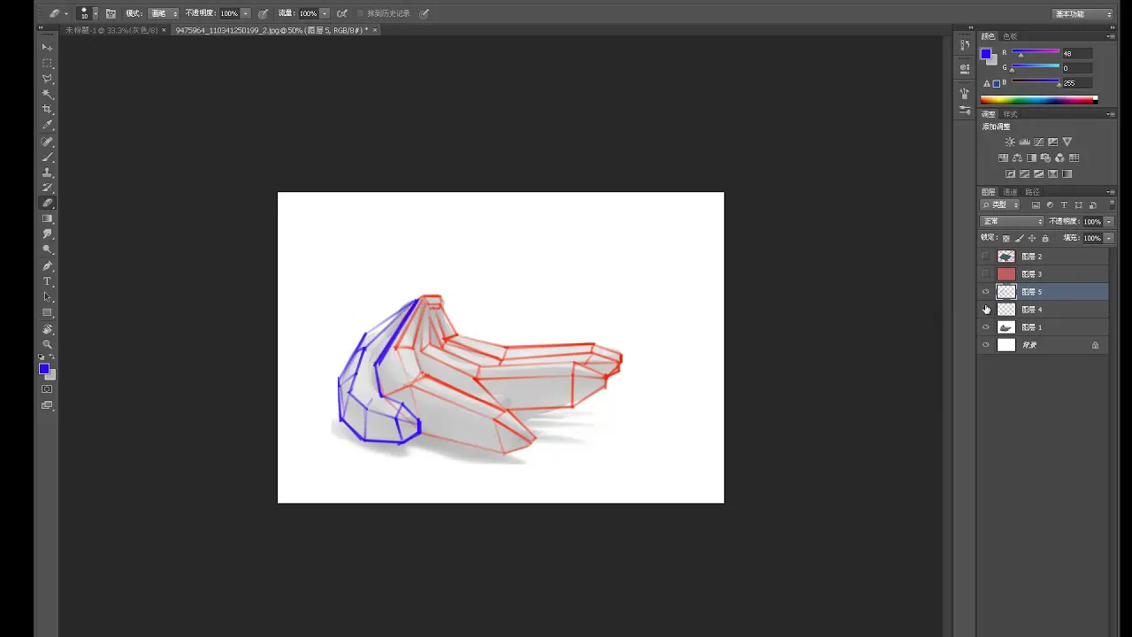This screenshot has width=1132, height=637.
Task: Select the 图层 3 layer thumbnail
Action: pos(1006,274)
